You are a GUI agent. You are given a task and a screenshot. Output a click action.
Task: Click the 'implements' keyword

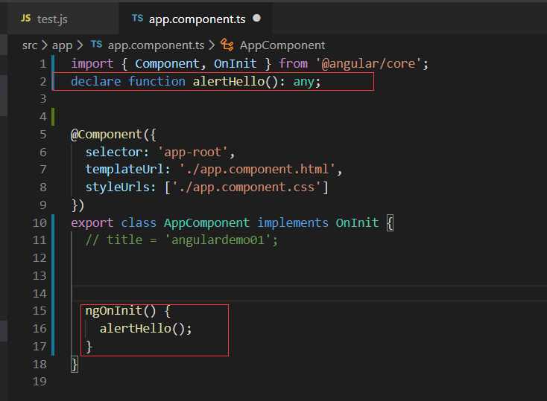pos(293,223)
